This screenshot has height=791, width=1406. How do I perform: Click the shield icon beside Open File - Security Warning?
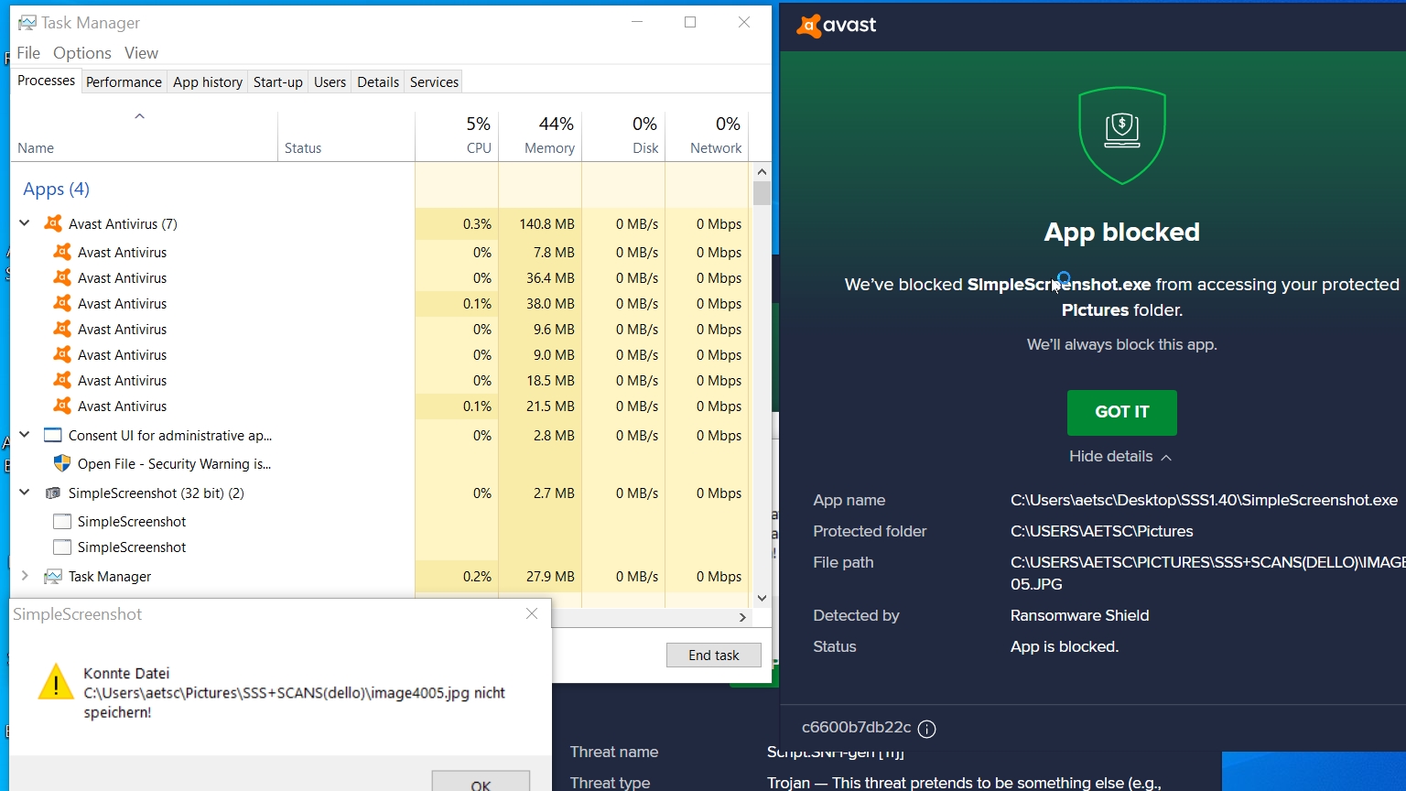tap(62, 463)
